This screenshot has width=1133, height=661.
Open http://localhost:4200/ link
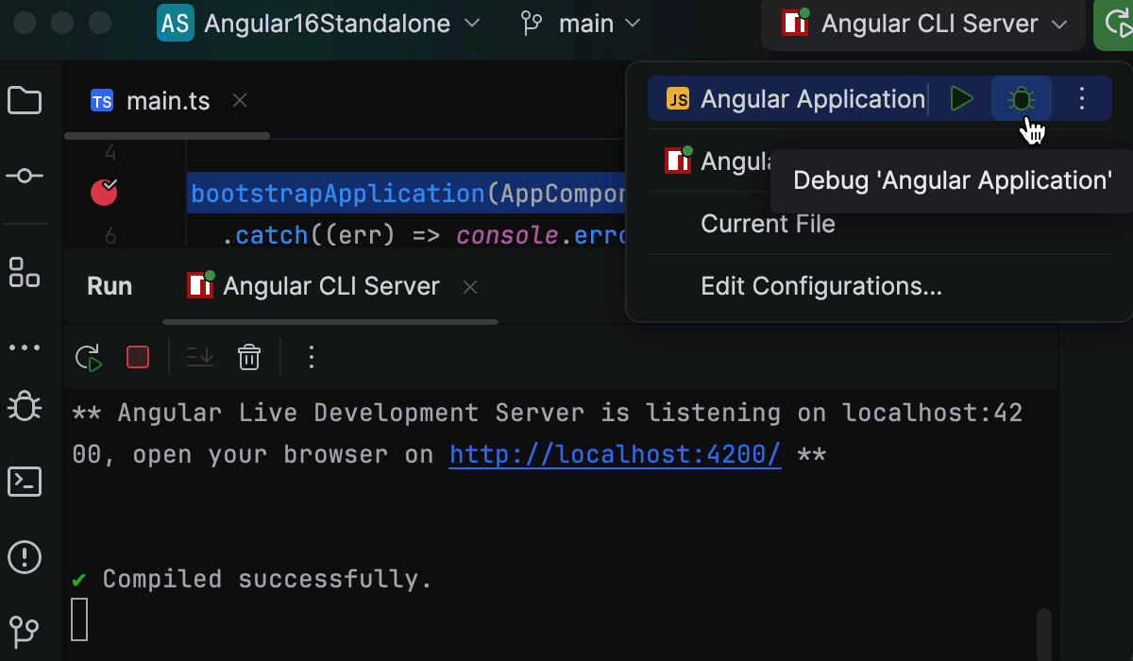pos(615,454)
